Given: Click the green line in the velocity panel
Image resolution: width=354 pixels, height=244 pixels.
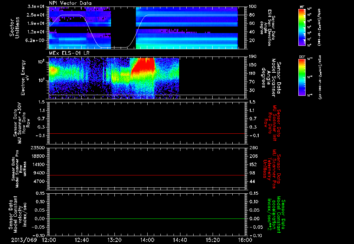Looking at the screenshot, I should click(x=147, y=218).
